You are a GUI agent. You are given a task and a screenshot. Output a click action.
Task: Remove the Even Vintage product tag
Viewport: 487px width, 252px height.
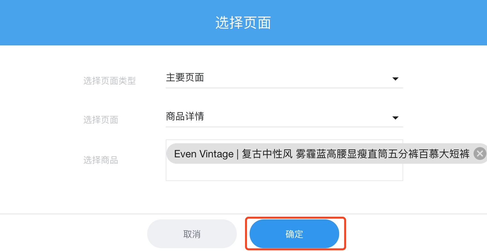click(480, 154)
